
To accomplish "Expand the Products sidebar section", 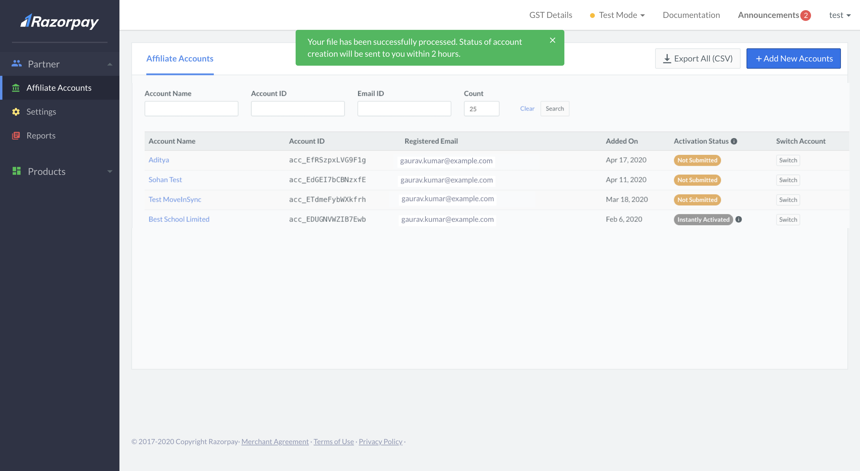I will click(x=110, y=172).
